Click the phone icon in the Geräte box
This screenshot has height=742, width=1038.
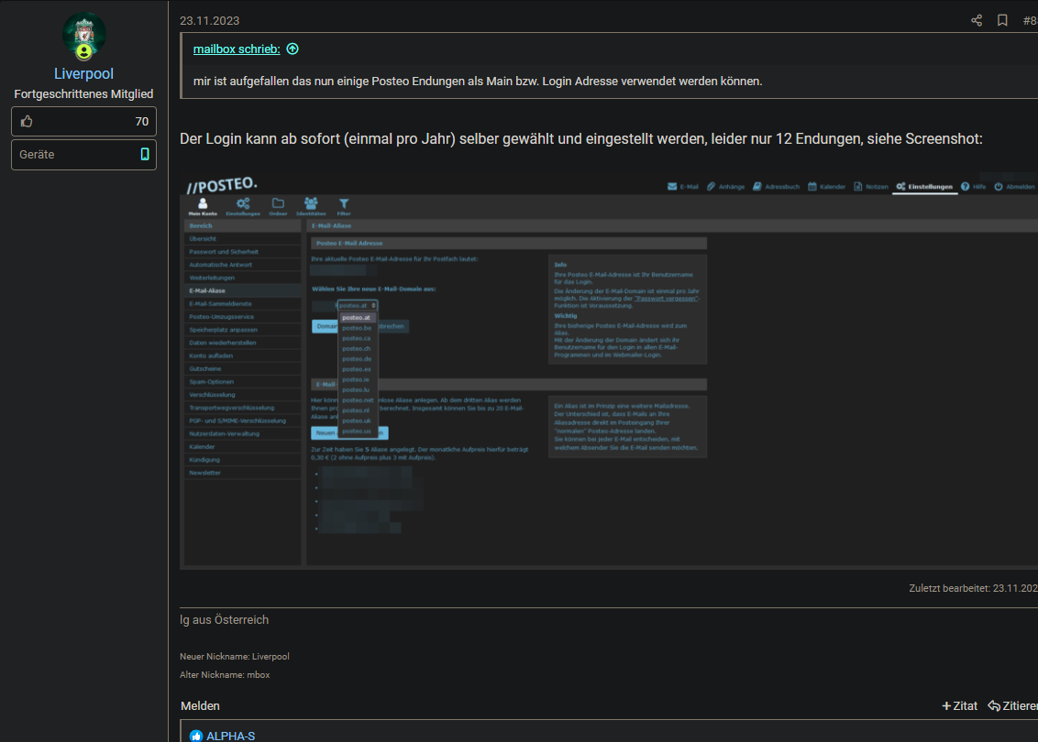tap(145, 155)
